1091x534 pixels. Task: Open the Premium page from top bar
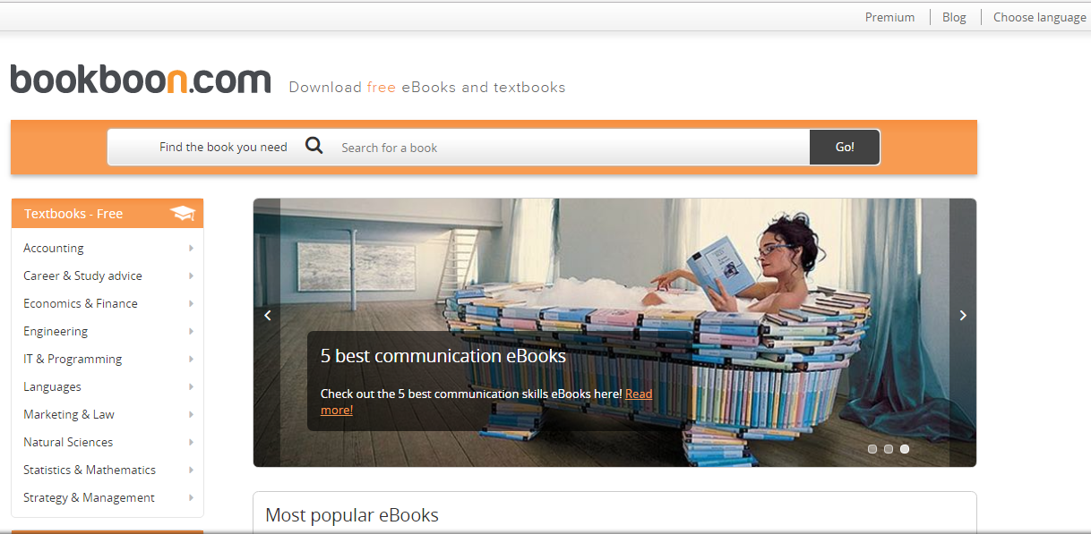point(889,17)
